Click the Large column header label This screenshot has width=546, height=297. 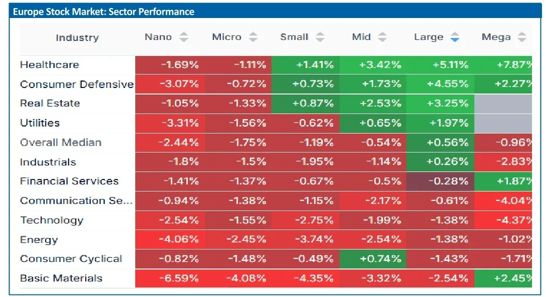tap(429, 37)
